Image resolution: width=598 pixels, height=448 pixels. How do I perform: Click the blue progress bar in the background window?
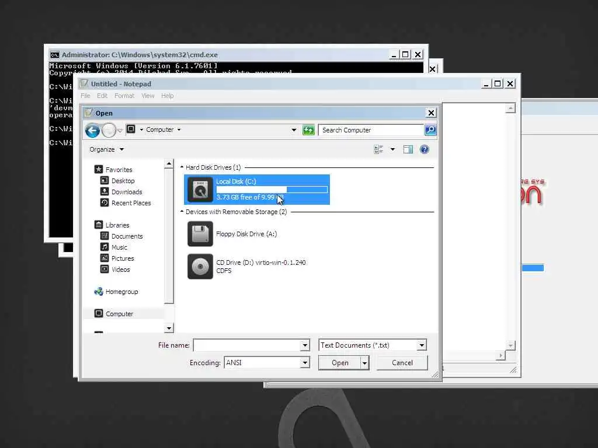pyautogui.click(x=533, y=268)
